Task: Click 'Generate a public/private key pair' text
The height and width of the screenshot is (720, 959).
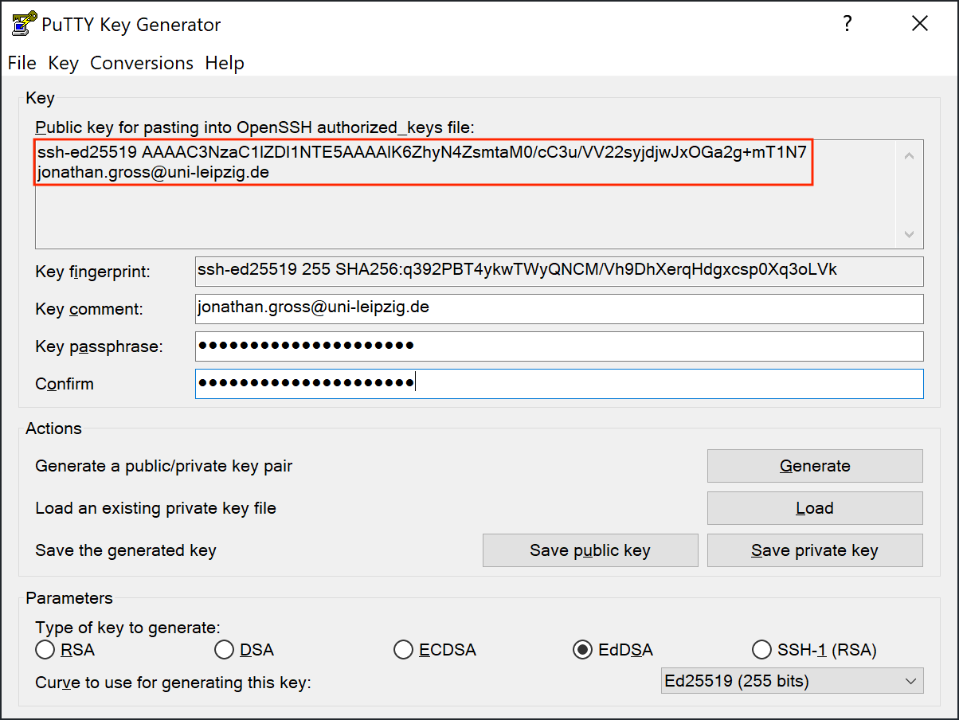Action: coord(164,466)
